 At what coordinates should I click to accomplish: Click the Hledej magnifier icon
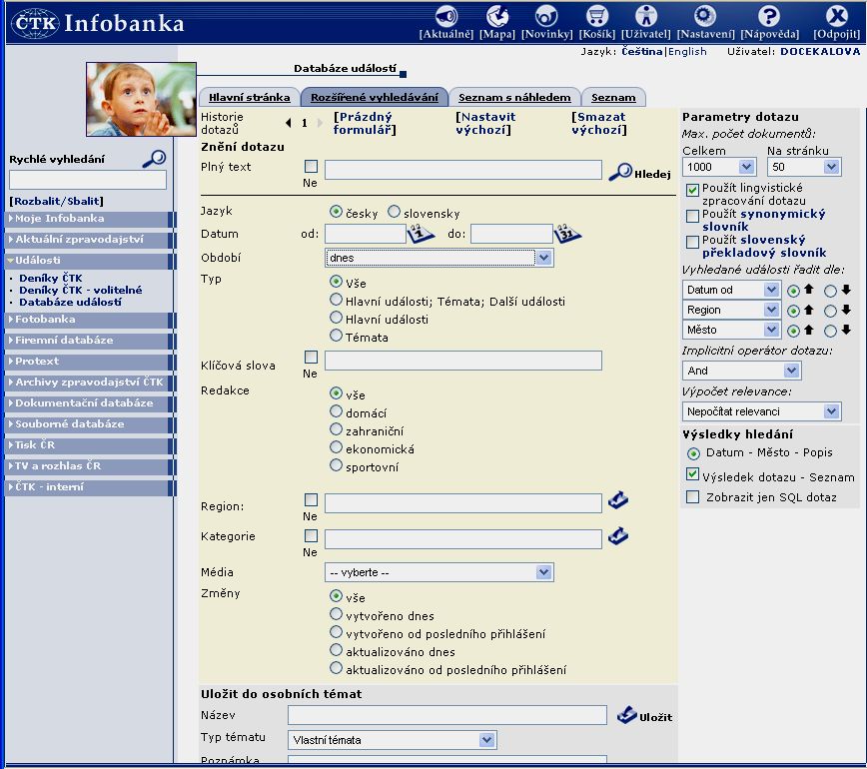[620, 171]
